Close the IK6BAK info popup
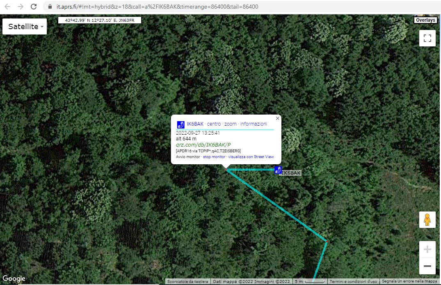The width and height of the screenshot is (441, 285). point(277,118)
